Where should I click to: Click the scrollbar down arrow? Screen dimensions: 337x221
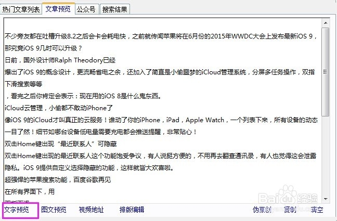(326, 199)
